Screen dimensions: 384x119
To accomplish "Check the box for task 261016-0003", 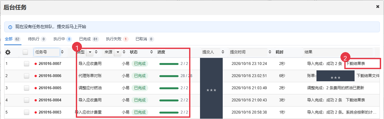I will pos(27,112).
